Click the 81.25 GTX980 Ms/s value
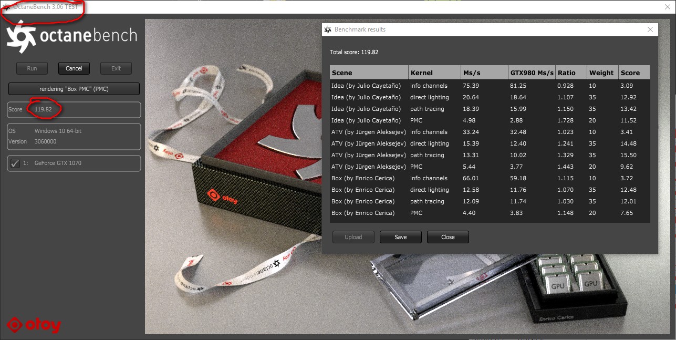This screenshot has height=340, width=676. pos(518,86)
